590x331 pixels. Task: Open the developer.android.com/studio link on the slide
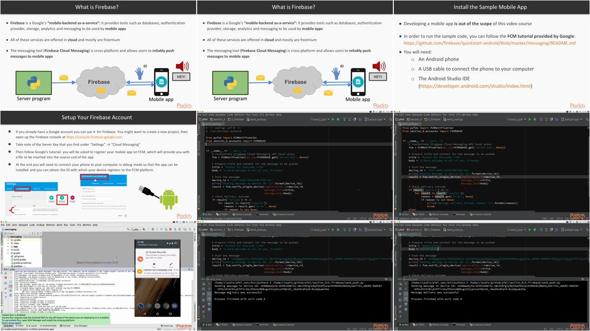click(x=475, y=86)
